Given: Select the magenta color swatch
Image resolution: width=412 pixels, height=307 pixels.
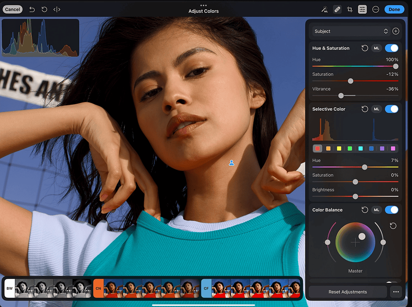Looking at the screenshot, I should click(x=393, y=148).
